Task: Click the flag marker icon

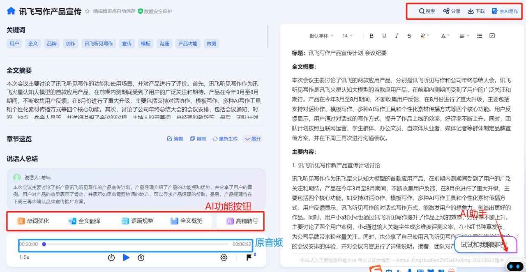Action: (249, 258)
